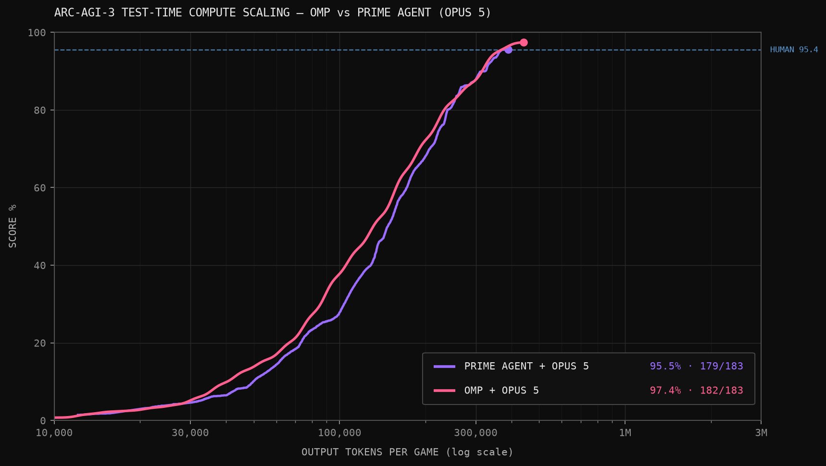826x466 pixels.
Task: Click the chart title mentioning OMP vs PRIME AGENT
Action: 273,12
